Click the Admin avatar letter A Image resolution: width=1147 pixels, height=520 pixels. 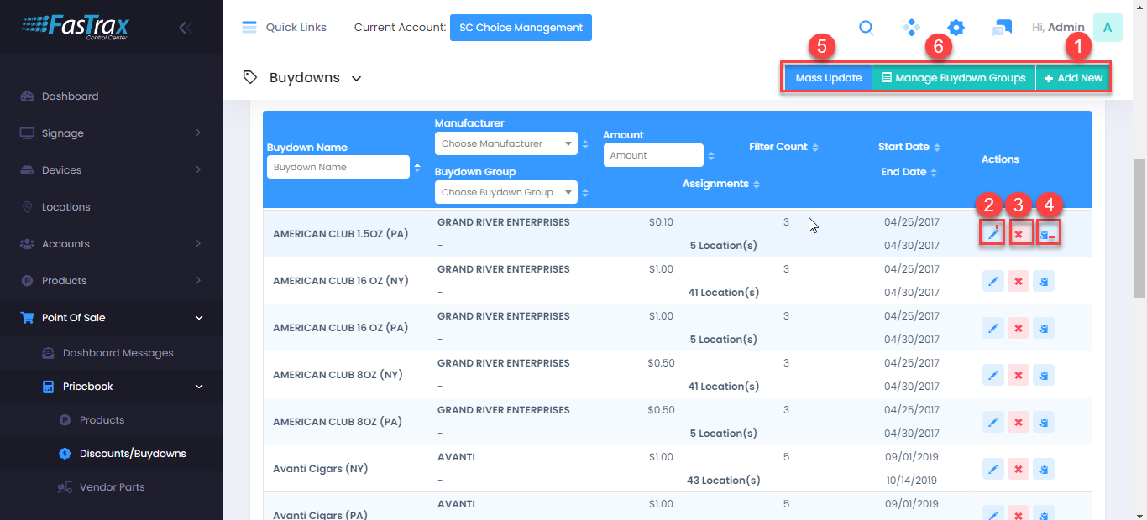click(1108, 28)
